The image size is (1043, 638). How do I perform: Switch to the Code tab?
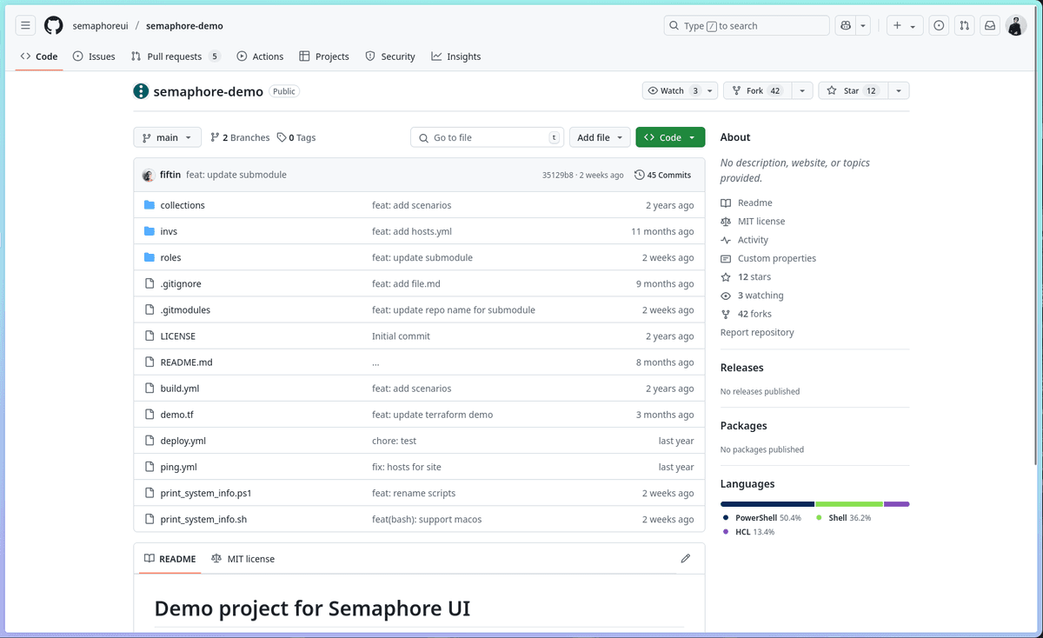pos(39,56)
